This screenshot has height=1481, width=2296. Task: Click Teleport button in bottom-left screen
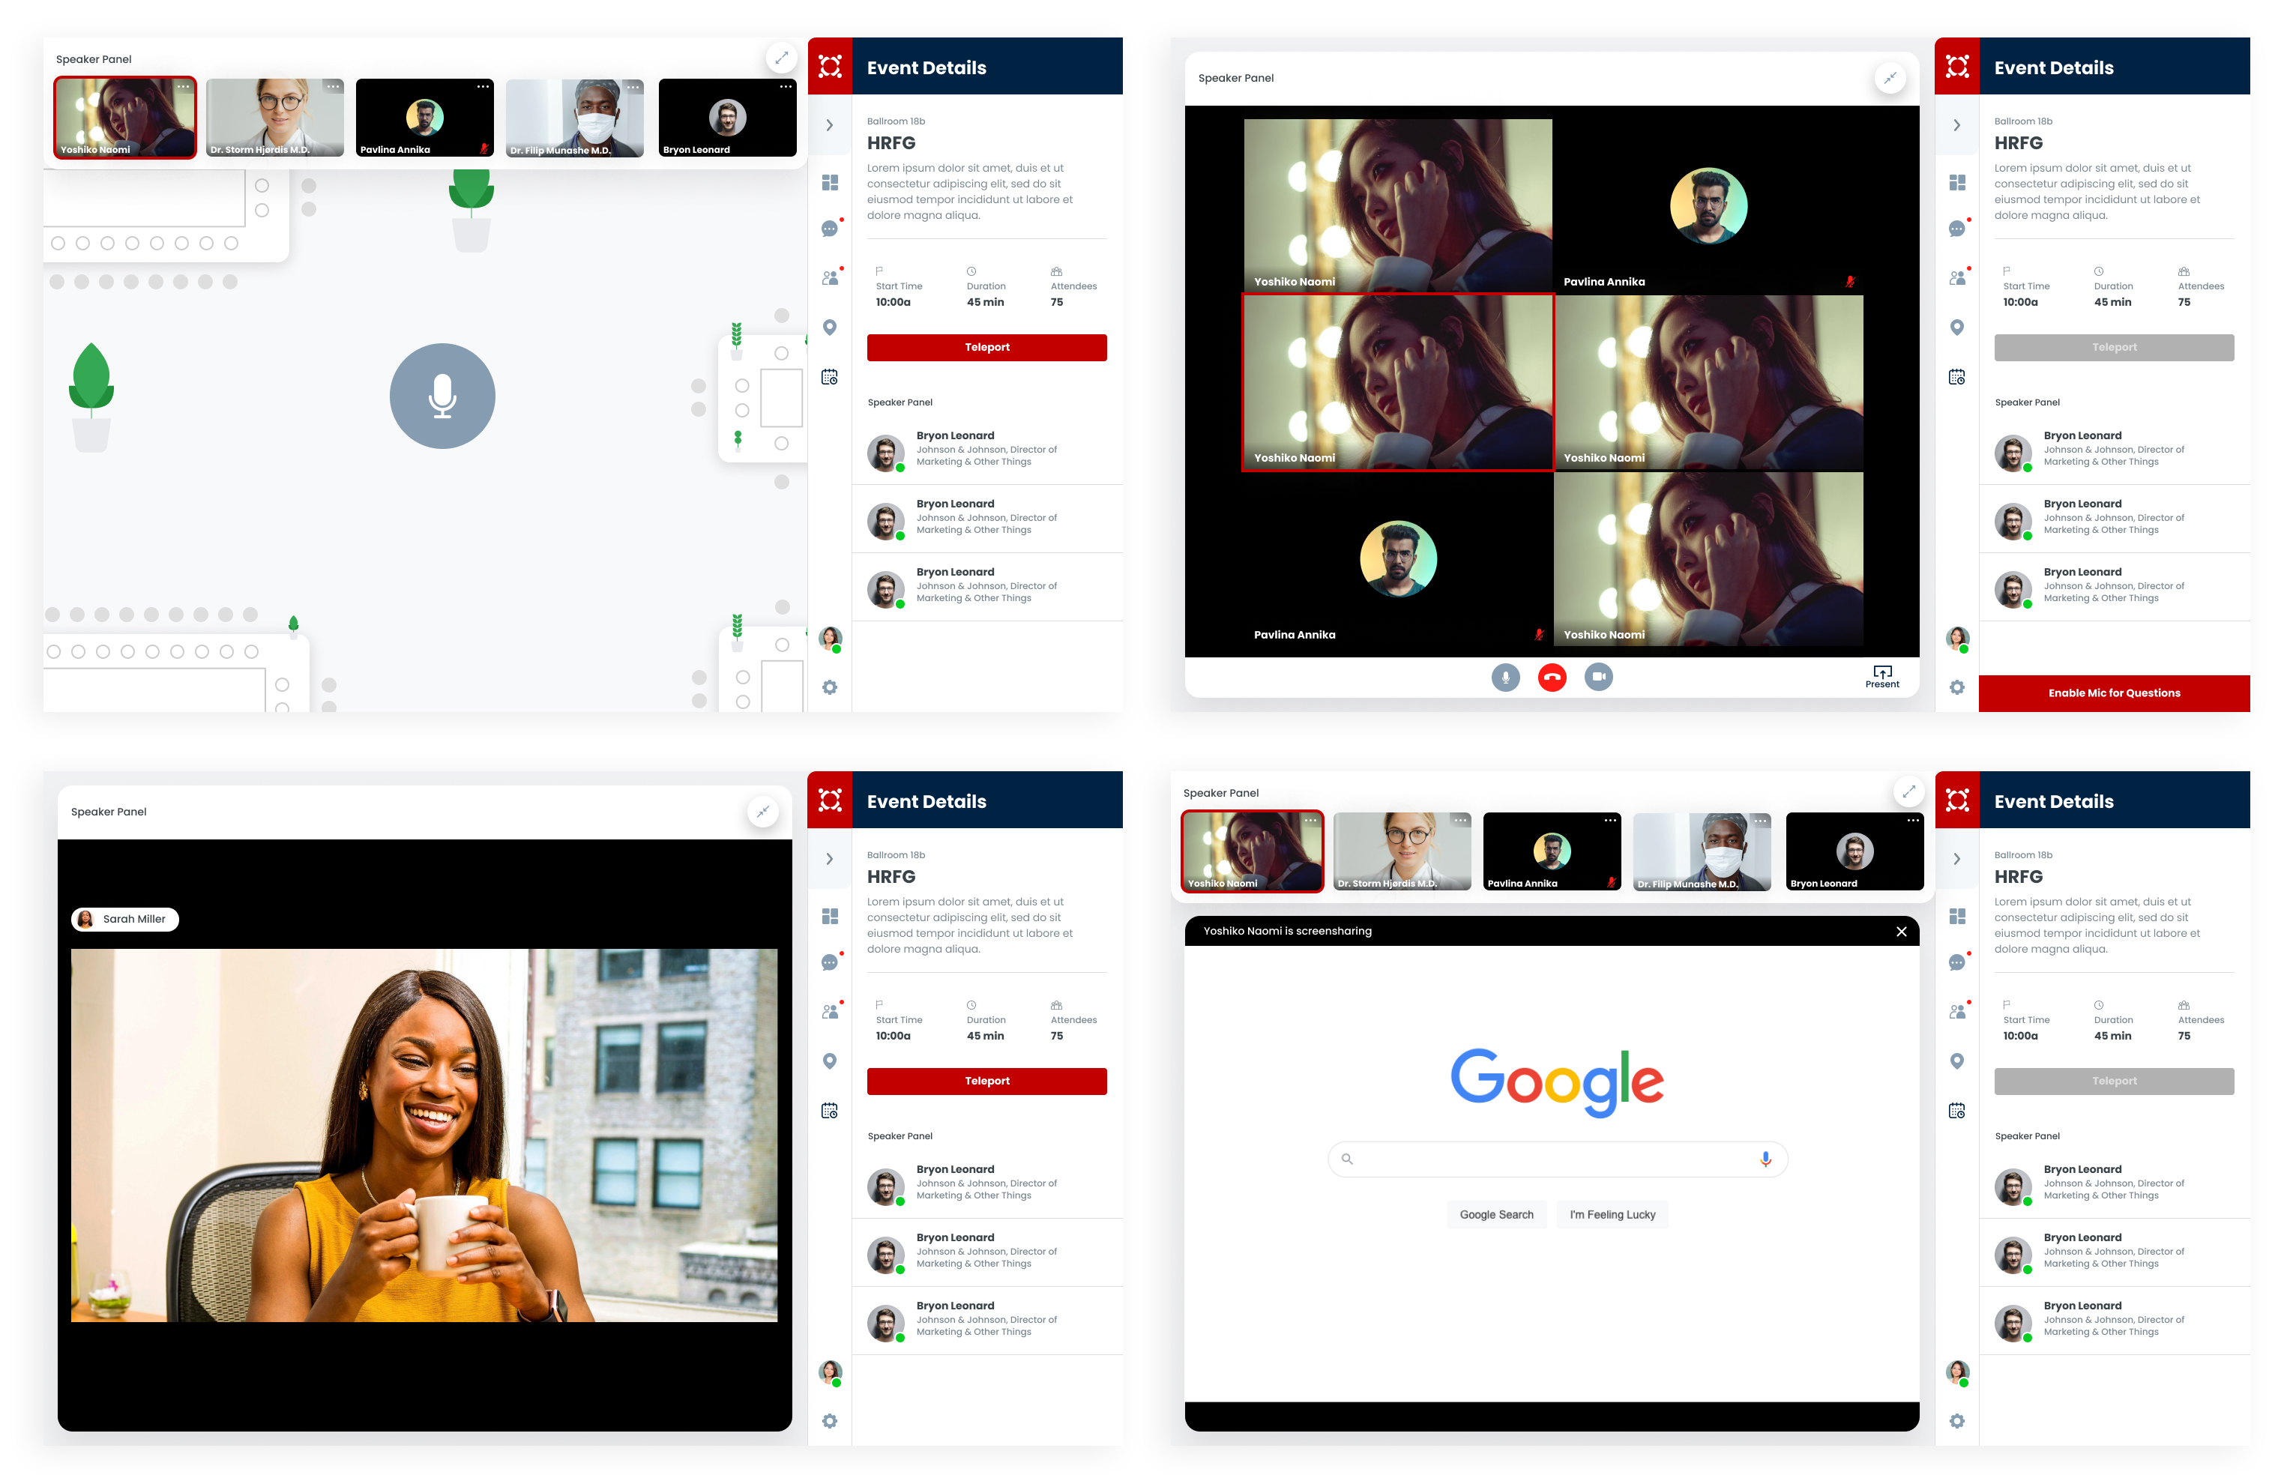coord(987,1081)
